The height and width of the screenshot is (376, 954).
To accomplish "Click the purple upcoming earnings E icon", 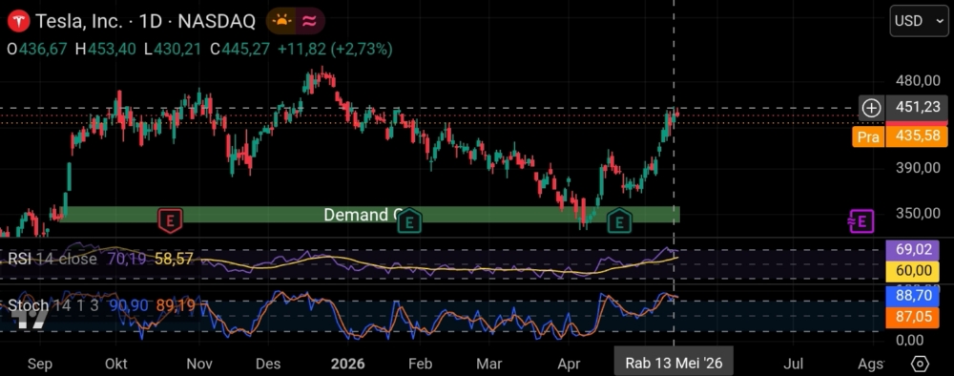I will pyautogui.click(x=861, y=220).
